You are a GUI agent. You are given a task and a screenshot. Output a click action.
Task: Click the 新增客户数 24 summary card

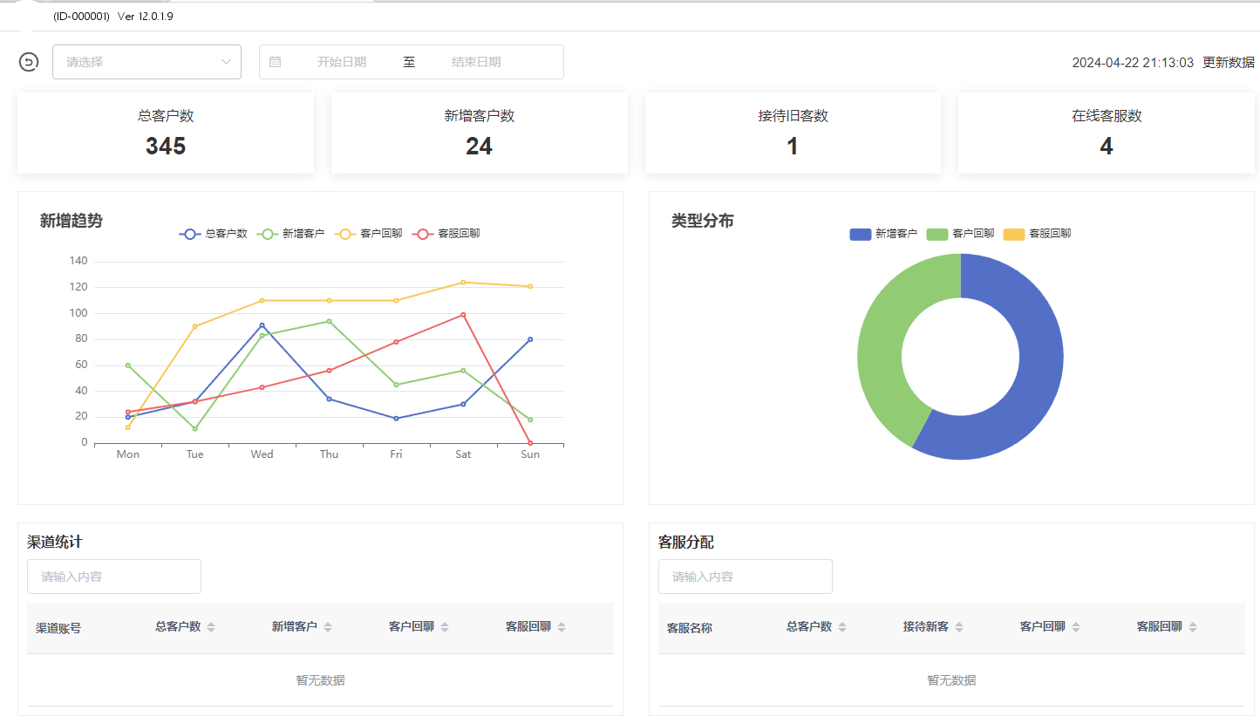pyautogui.click(x=480, y=133)
